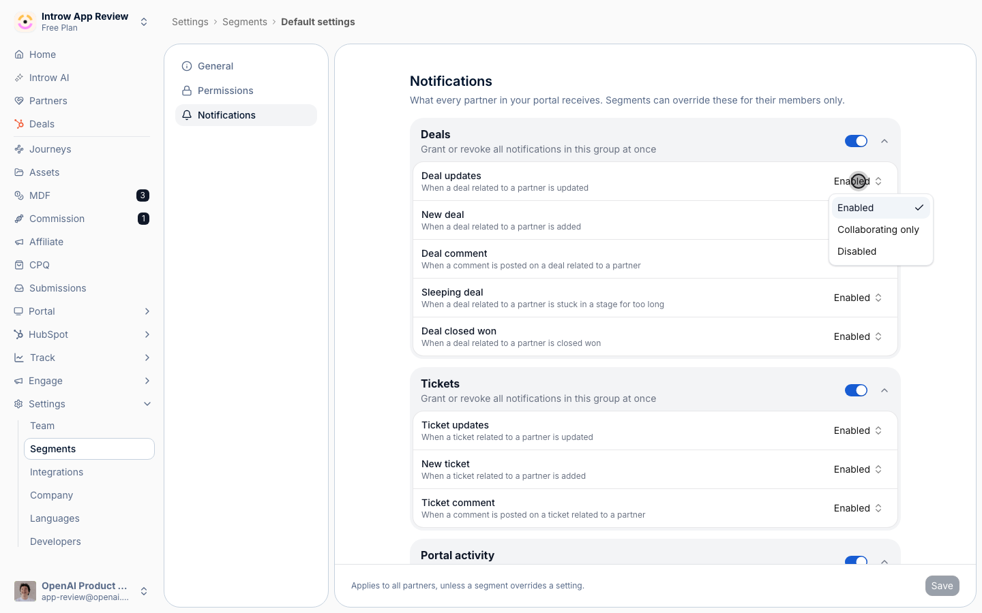Click the Home icon in sidebar
This screenshot has width=982, height=613.
[19, 54]
